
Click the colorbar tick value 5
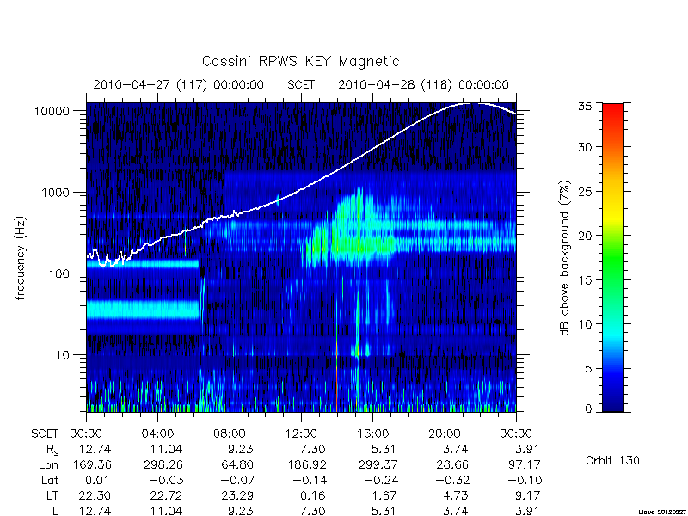tap(588, 369)
